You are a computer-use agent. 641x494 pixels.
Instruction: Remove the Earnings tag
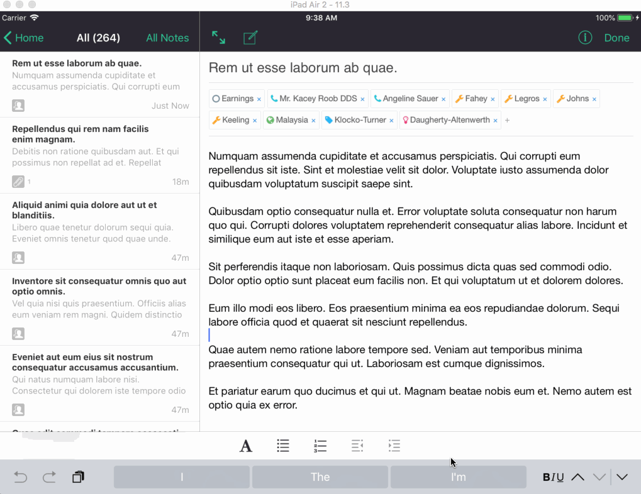[259, 99]
